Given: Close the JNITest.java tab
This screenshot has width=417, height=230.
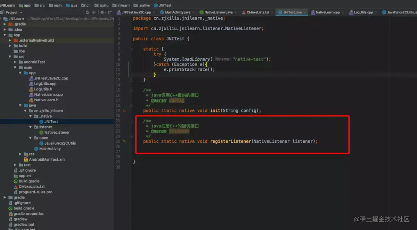Looking at the screenshot, I should pyautogui.click(x=305, y=12).
